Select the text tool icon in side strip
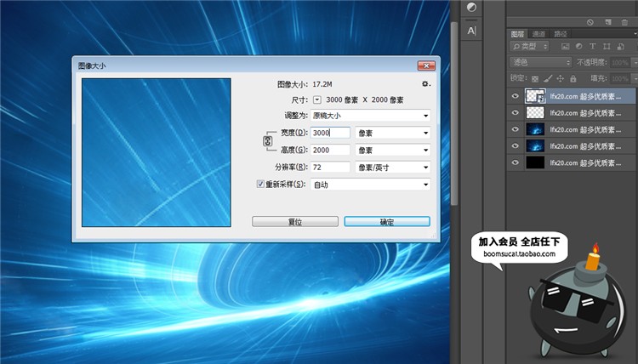This screenshot has width=638, height=364. coord(471,31)
